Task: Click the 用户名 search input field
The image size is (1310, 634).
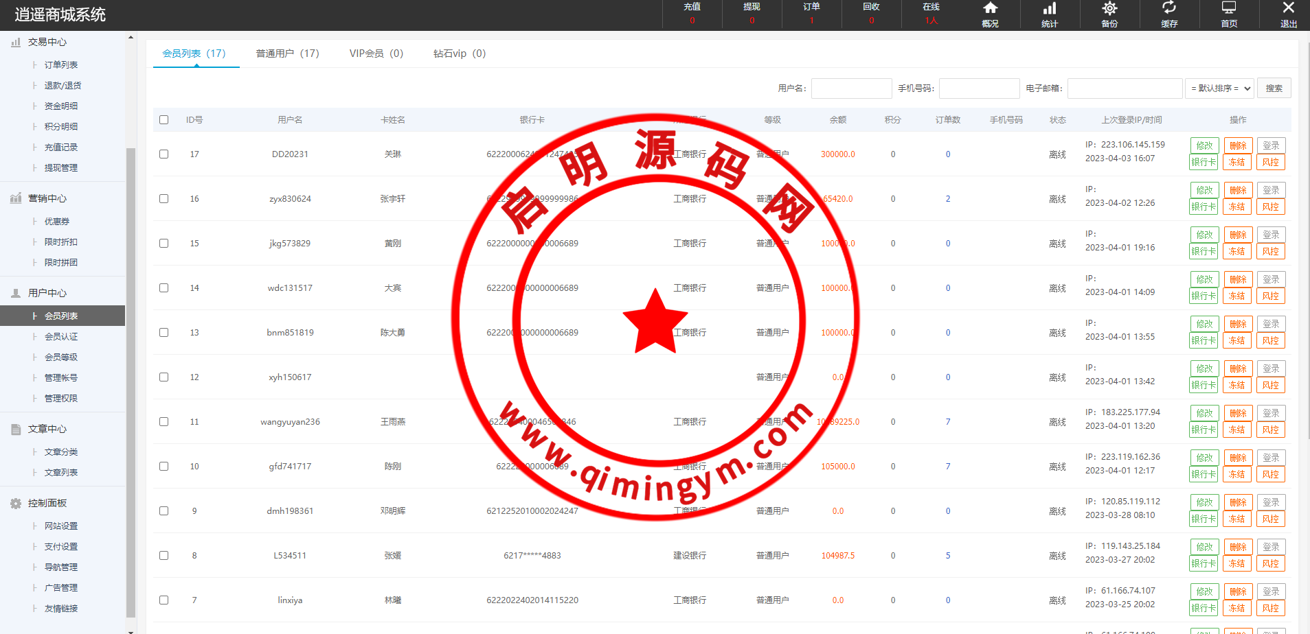Action: 851,89
